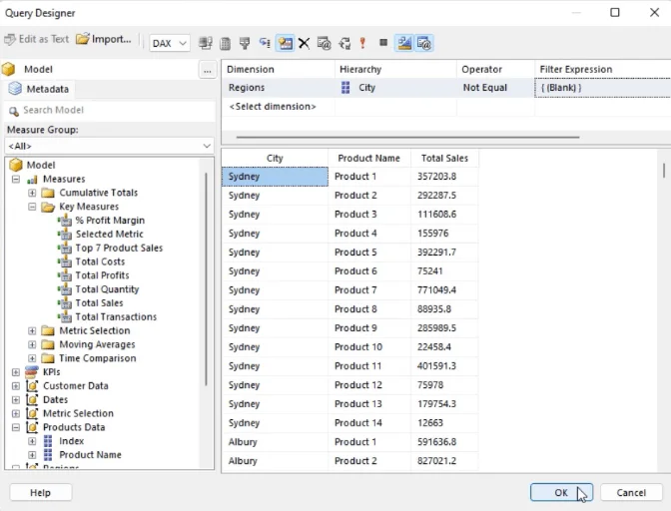Click the Cancel button
Image resolution: width=671 pixels, height=511 pixels.
(x=631, y=493)
